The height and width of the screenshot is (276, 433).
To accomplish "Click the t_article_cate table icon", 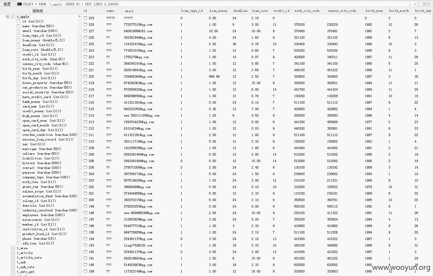I will pos(13,258).
